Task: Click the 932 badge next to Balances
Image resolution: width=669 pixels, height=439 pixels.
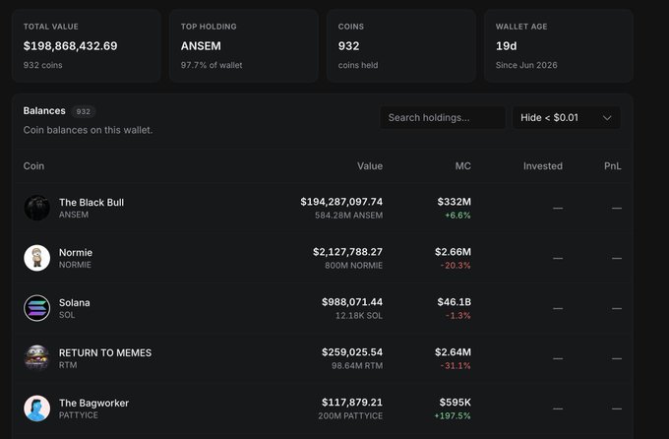Action: pyautogui.click(x=84, y=111)
